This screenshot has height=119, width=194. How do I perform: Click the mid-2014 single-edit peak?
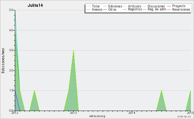[161, 91]
